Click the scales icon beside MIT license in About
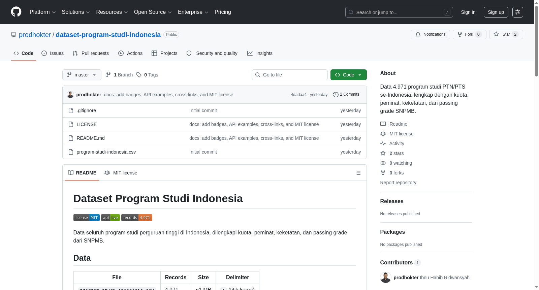539x290 pixels. pyautogui.click(x=383, y=134)
